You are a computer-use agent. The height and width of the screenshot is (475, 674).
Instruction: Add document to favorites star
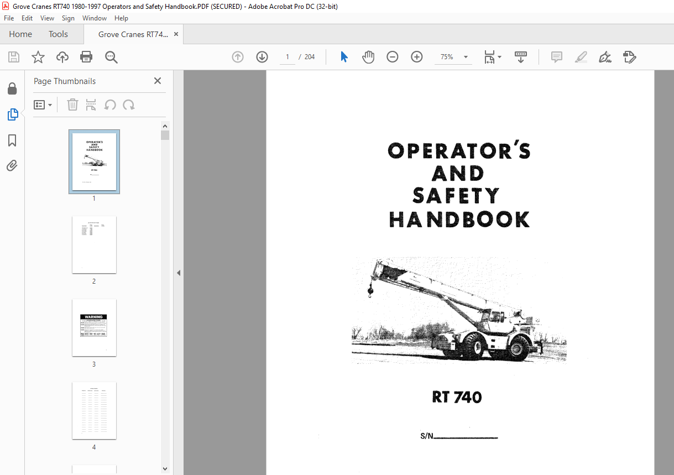point(38,57)
